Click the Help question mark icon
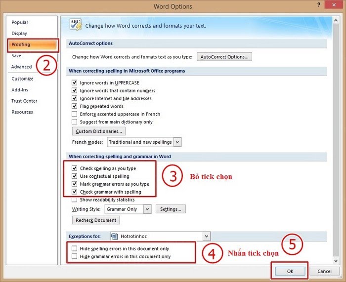346x282 pixels. pos(318,6)
